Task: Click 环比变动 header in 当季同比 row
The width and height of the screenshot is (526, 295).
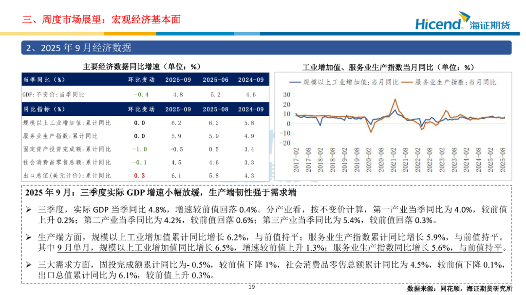Action: tap(141, 80)
